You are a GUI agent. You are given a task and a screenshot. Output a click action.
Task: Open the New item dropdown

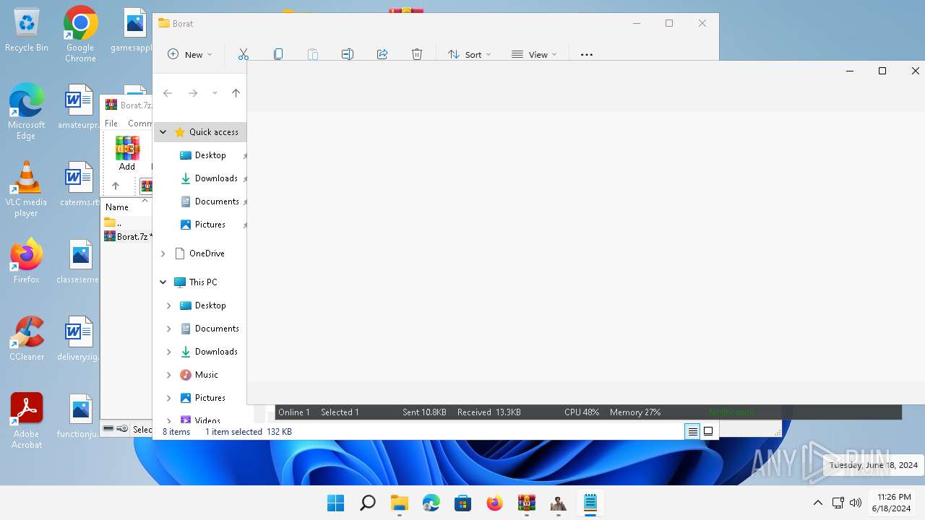190,54
